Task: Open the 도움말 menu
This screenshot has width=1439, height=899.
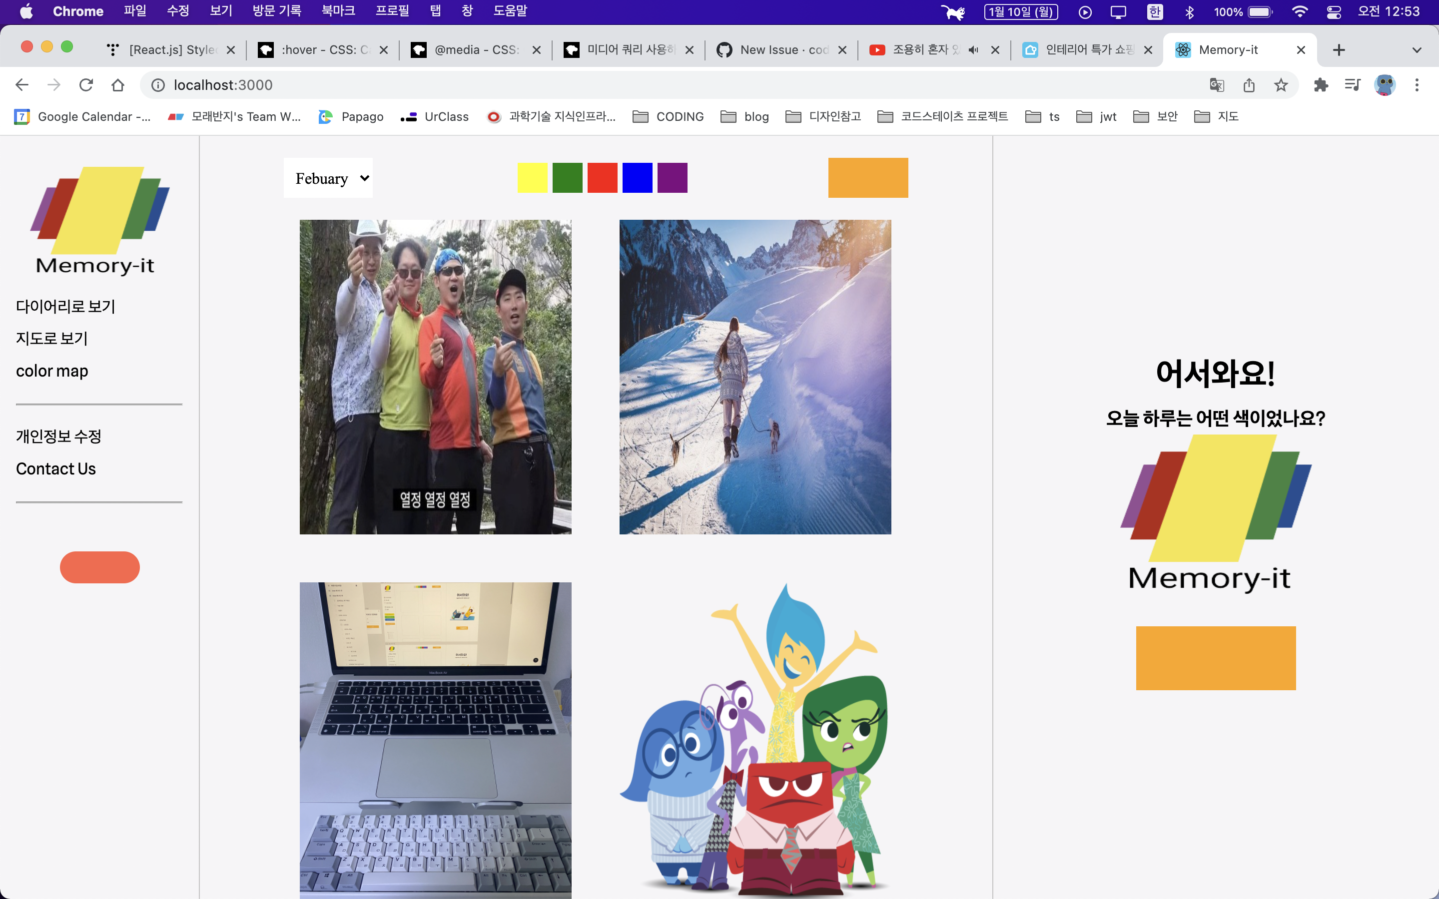Action: coord(510,11)
